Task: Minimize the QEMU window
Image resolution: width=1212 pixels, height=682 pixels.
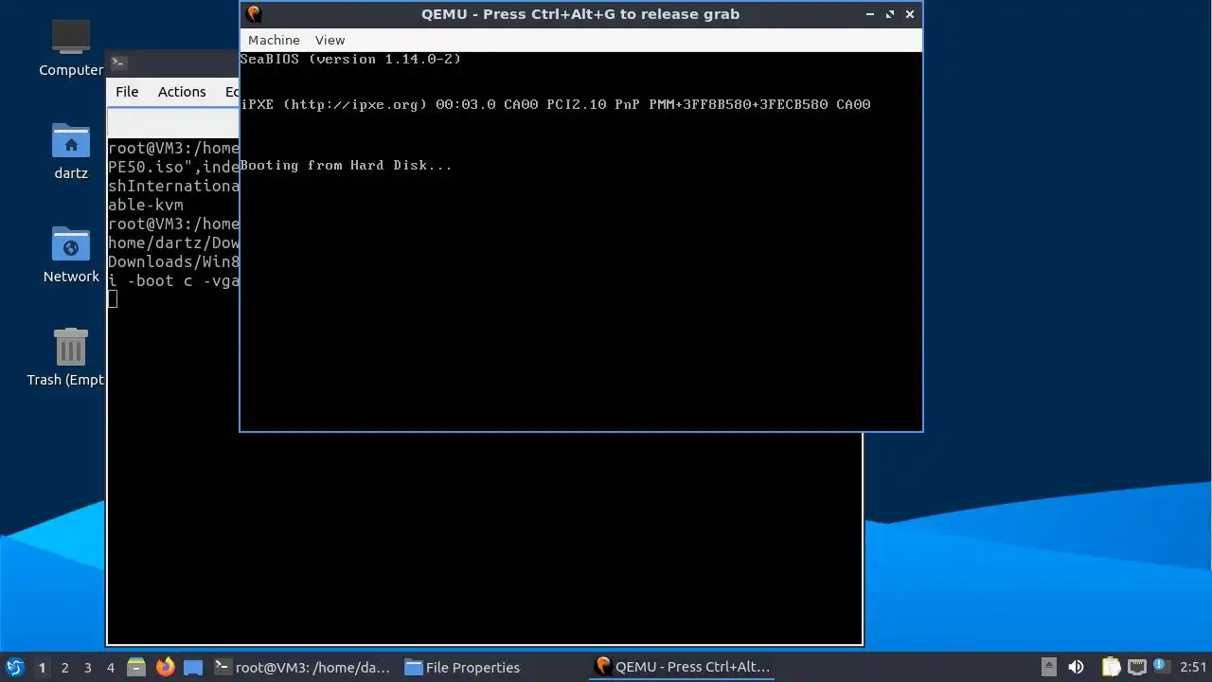Action: click(869, 14)
